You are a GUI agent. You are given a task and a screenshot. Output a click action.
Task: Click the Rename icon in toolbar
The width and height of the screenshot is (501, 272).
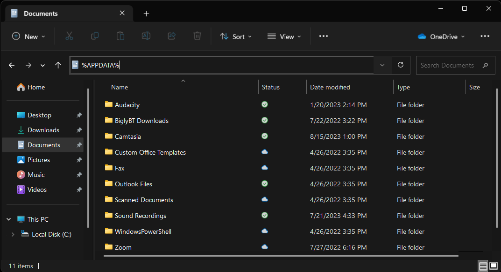[x=146, y=36]
